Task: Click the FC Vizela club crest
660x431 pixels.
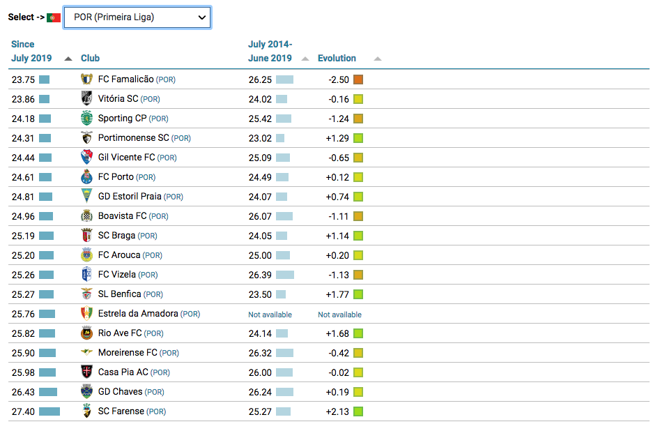Action: tap(86, 275)
